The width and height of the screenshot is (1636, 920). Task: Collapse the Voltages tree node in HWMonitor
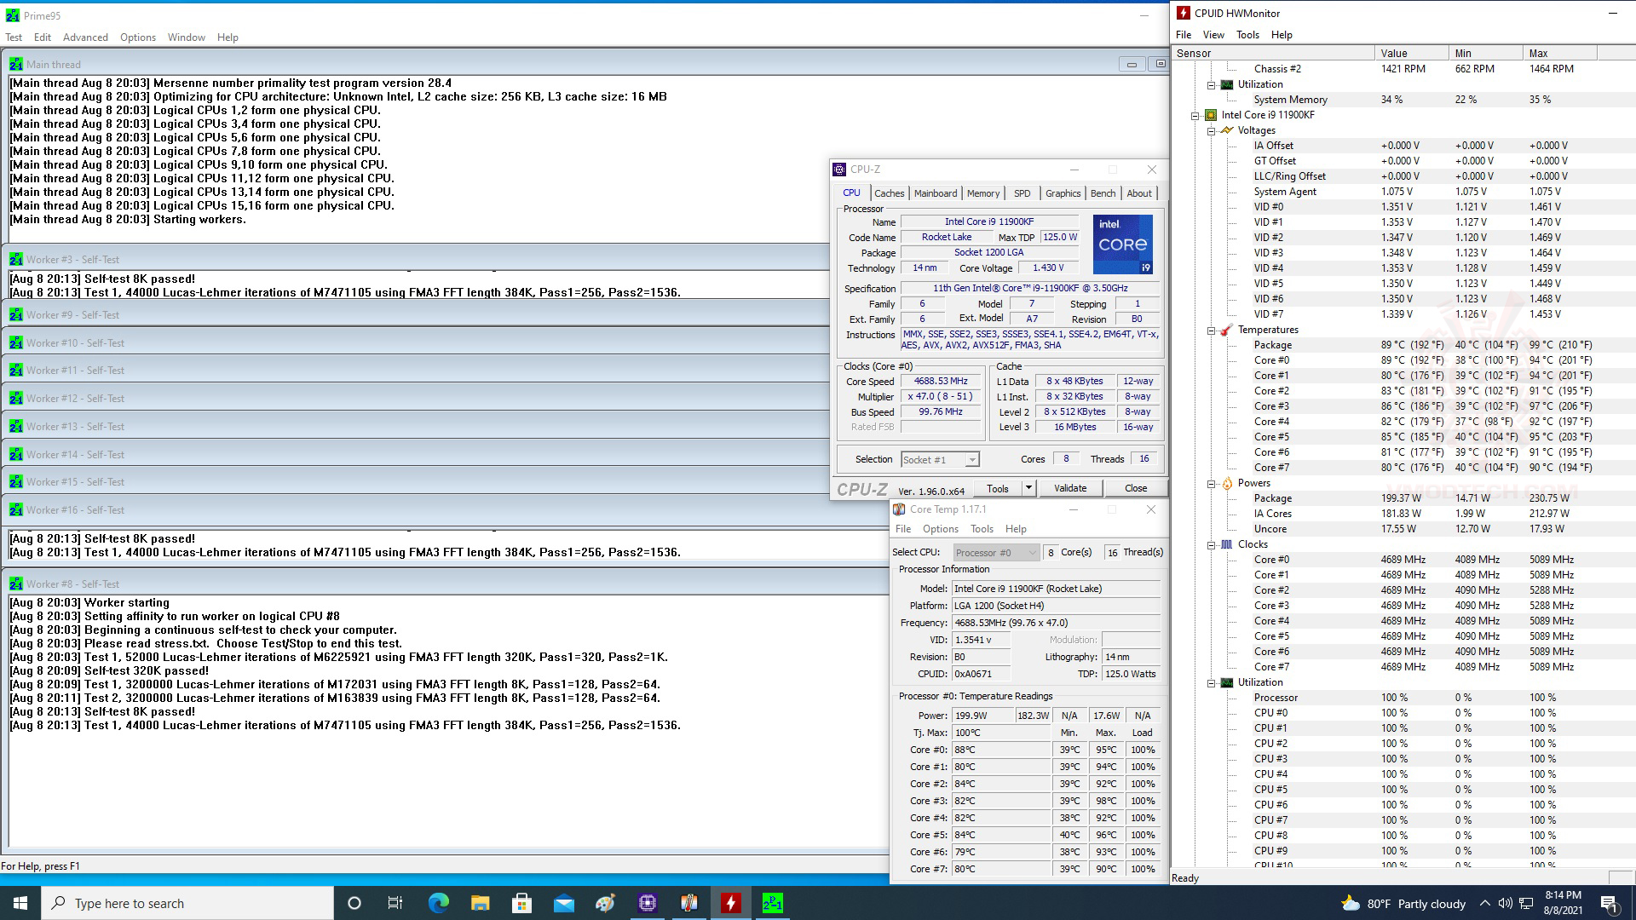[1211, 130]
